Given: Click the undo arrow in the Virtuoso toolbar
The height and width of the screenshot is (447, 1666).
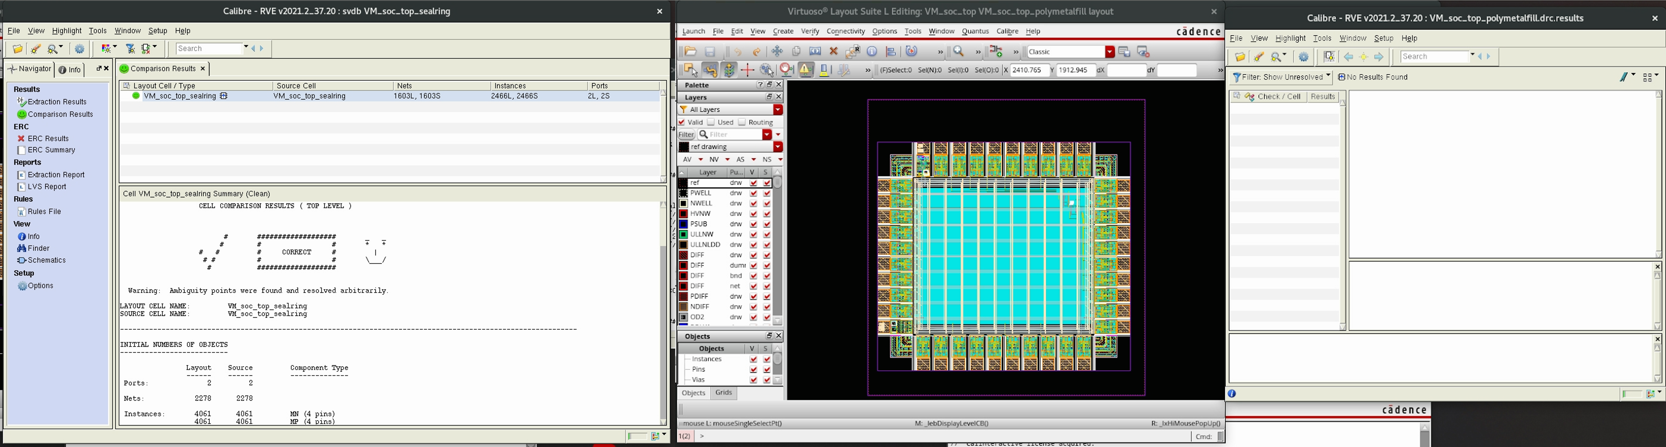Looking at the screenshot, I should coord(737,52).
